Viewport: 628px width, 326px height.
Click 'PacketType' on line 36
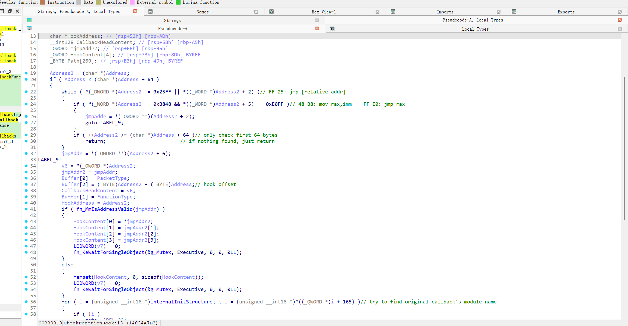point(112,178)
